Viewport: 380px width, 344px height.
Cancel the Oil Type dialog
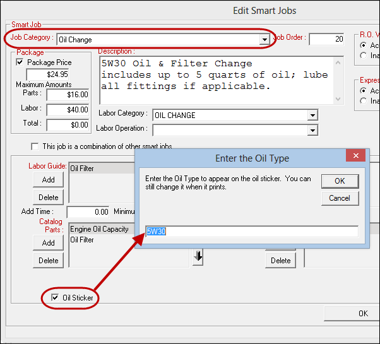click(340, 198)
